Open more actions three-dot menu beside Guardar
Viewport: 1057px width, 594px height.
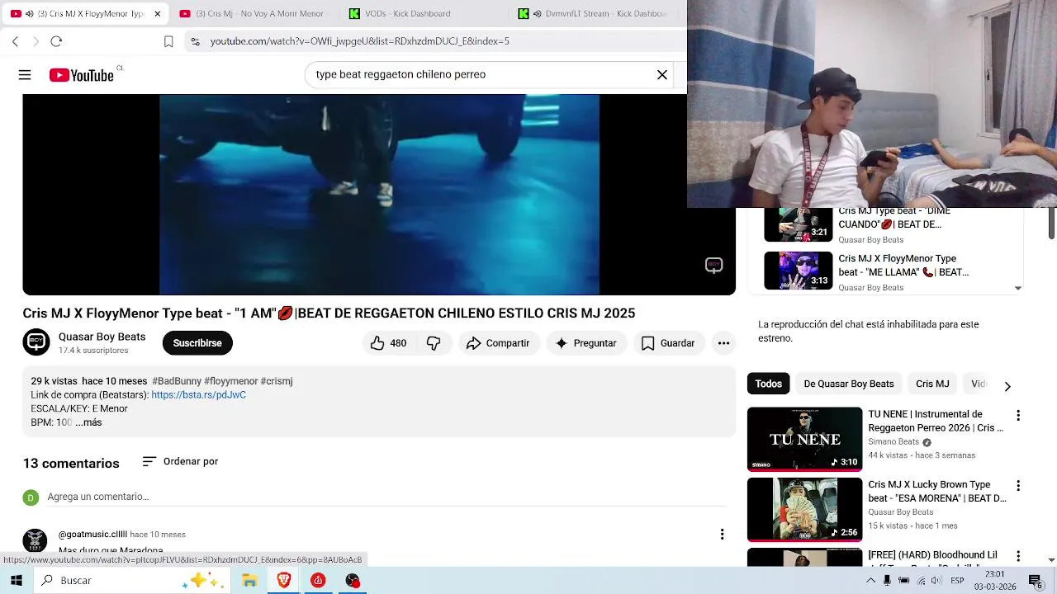pyautogui.click(x=723, y=343)
